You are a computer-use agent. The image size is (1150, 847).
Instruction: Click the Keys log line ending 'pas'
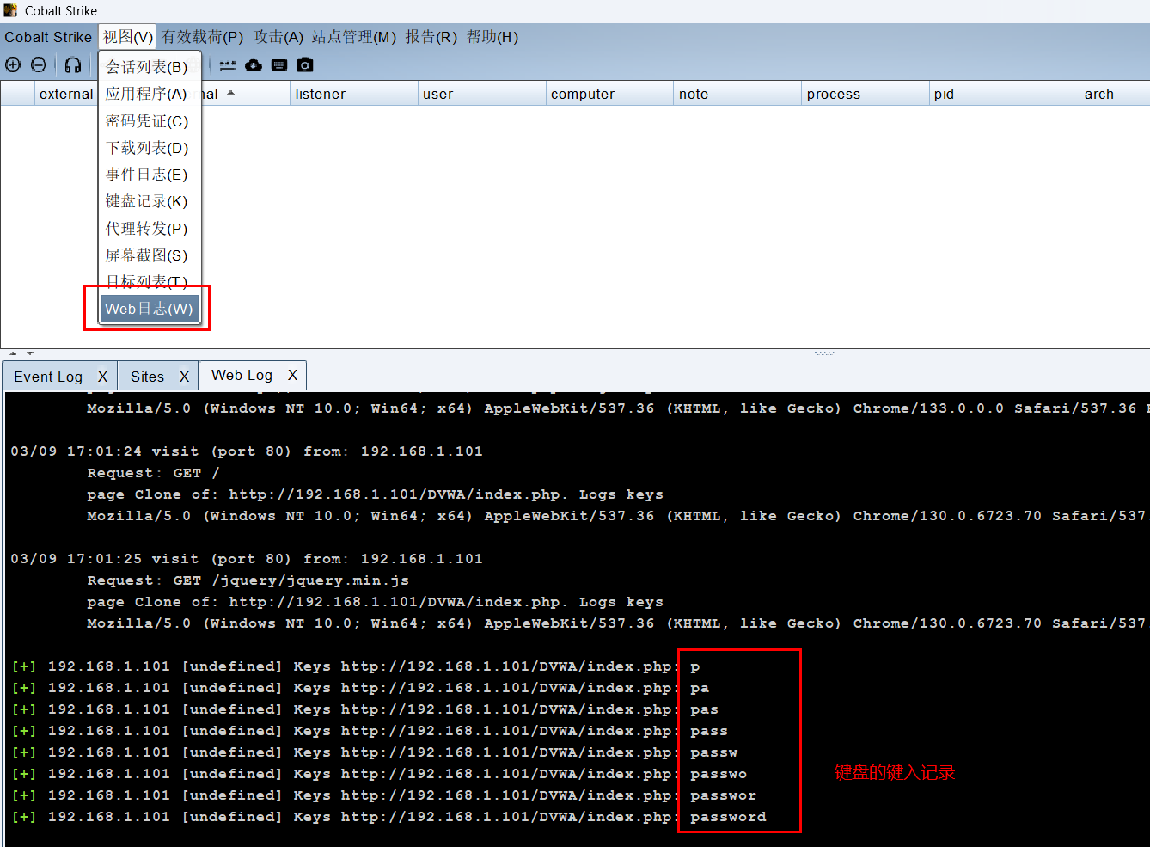coord(365,709)
